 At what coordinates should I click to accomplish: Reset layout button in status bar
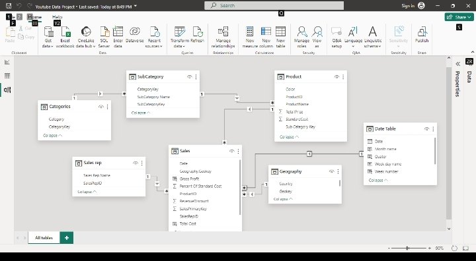point(454,248)
